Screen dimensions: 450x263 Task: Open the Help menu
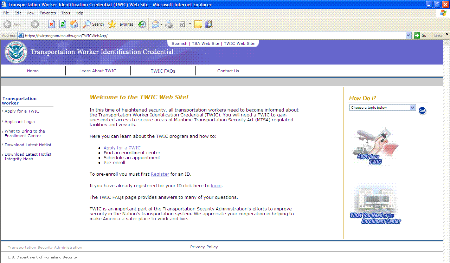click(79, 13)
